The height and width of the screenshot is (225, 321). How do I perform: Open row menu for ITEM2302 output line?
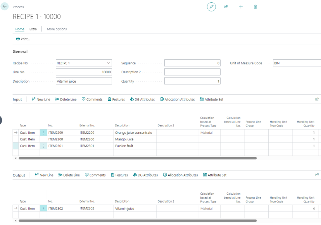(x=43, y=209)
